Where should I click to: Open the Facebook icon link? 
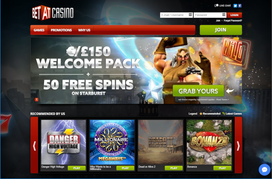[240, 6]
